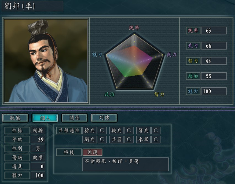Click the 強運 skill badge

coord(92,152)
